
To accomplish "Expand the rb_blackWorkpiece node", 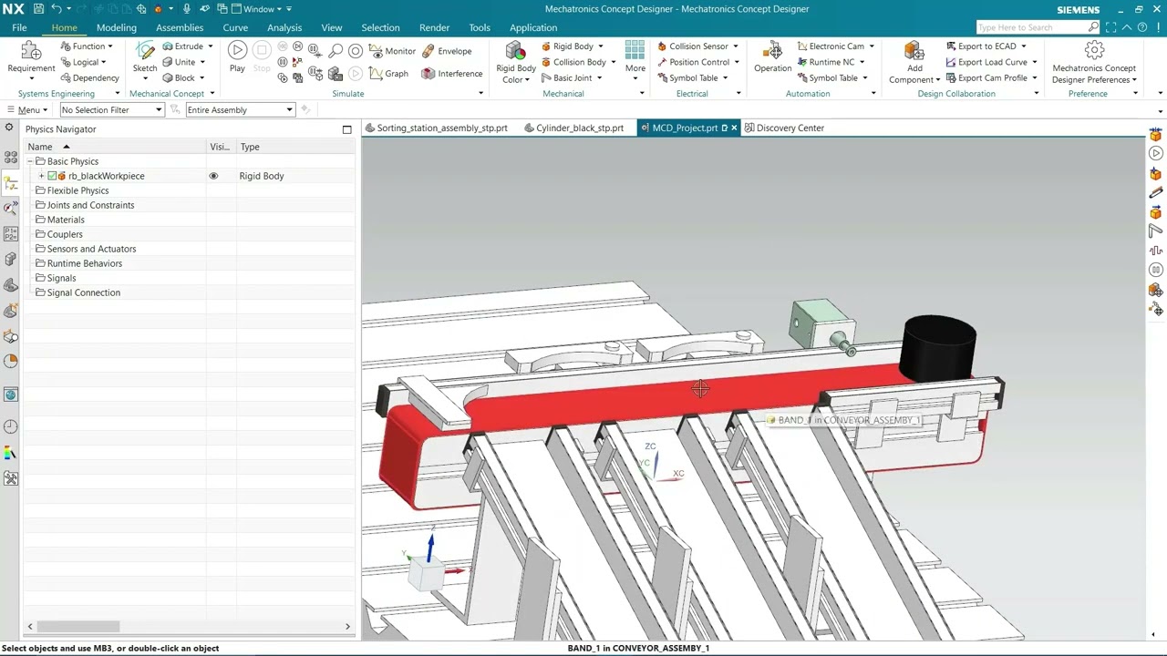I will coord(41,176).
